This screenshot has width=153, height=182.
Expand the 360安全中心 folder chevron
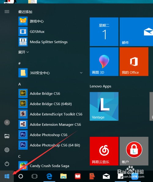click(81, 73)
